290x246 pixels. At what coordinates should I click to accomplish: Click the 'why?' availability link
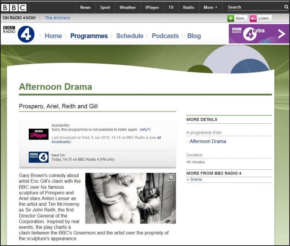(145, 129)
